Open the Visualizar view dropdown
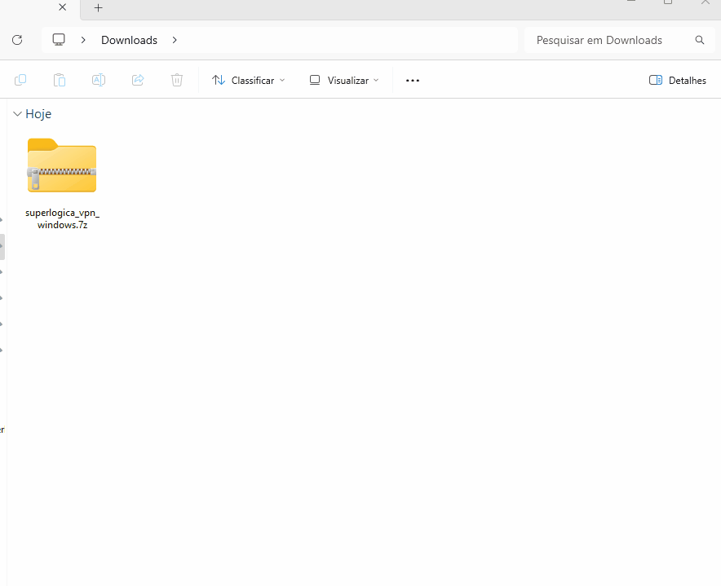The height and width of the screenshot is (586, 721). [344, 80]
